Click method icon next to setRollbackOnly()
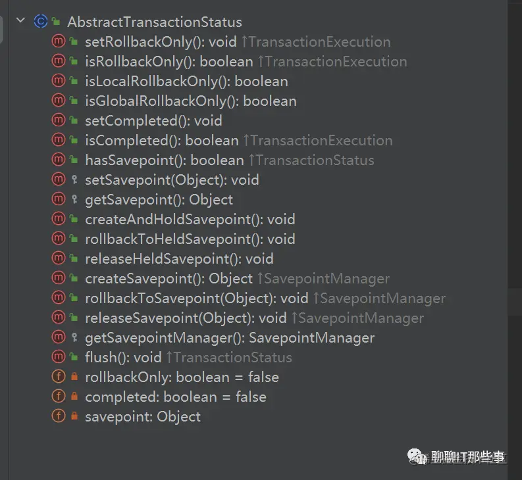The image size is (522, 480). pos(59,41)
